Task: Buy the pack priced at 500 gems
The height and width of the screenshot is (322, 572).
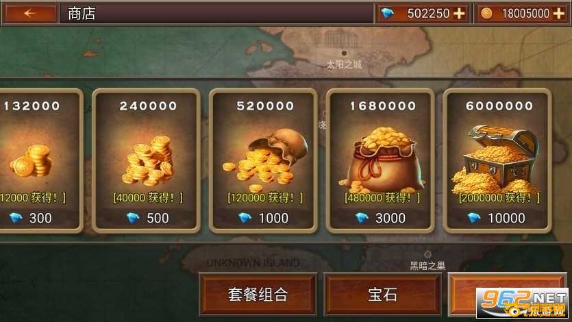Action: (147, 218)
